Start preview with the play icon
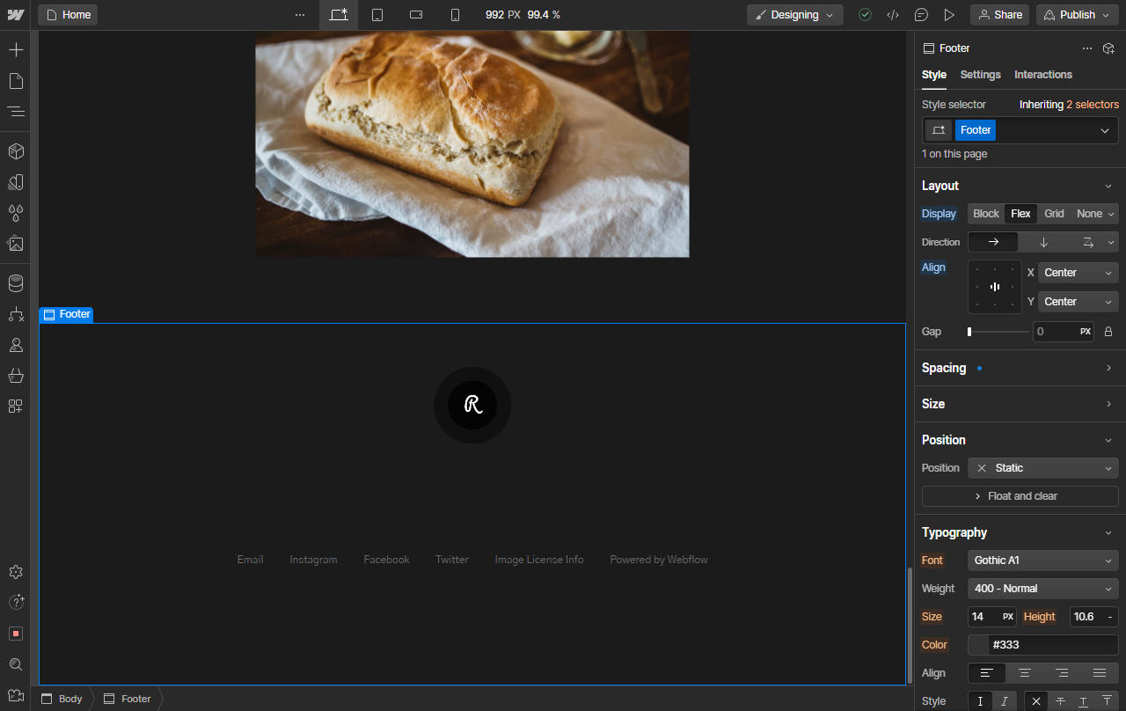This screenshot has width=1126, height=711. [x=949, y=15]
